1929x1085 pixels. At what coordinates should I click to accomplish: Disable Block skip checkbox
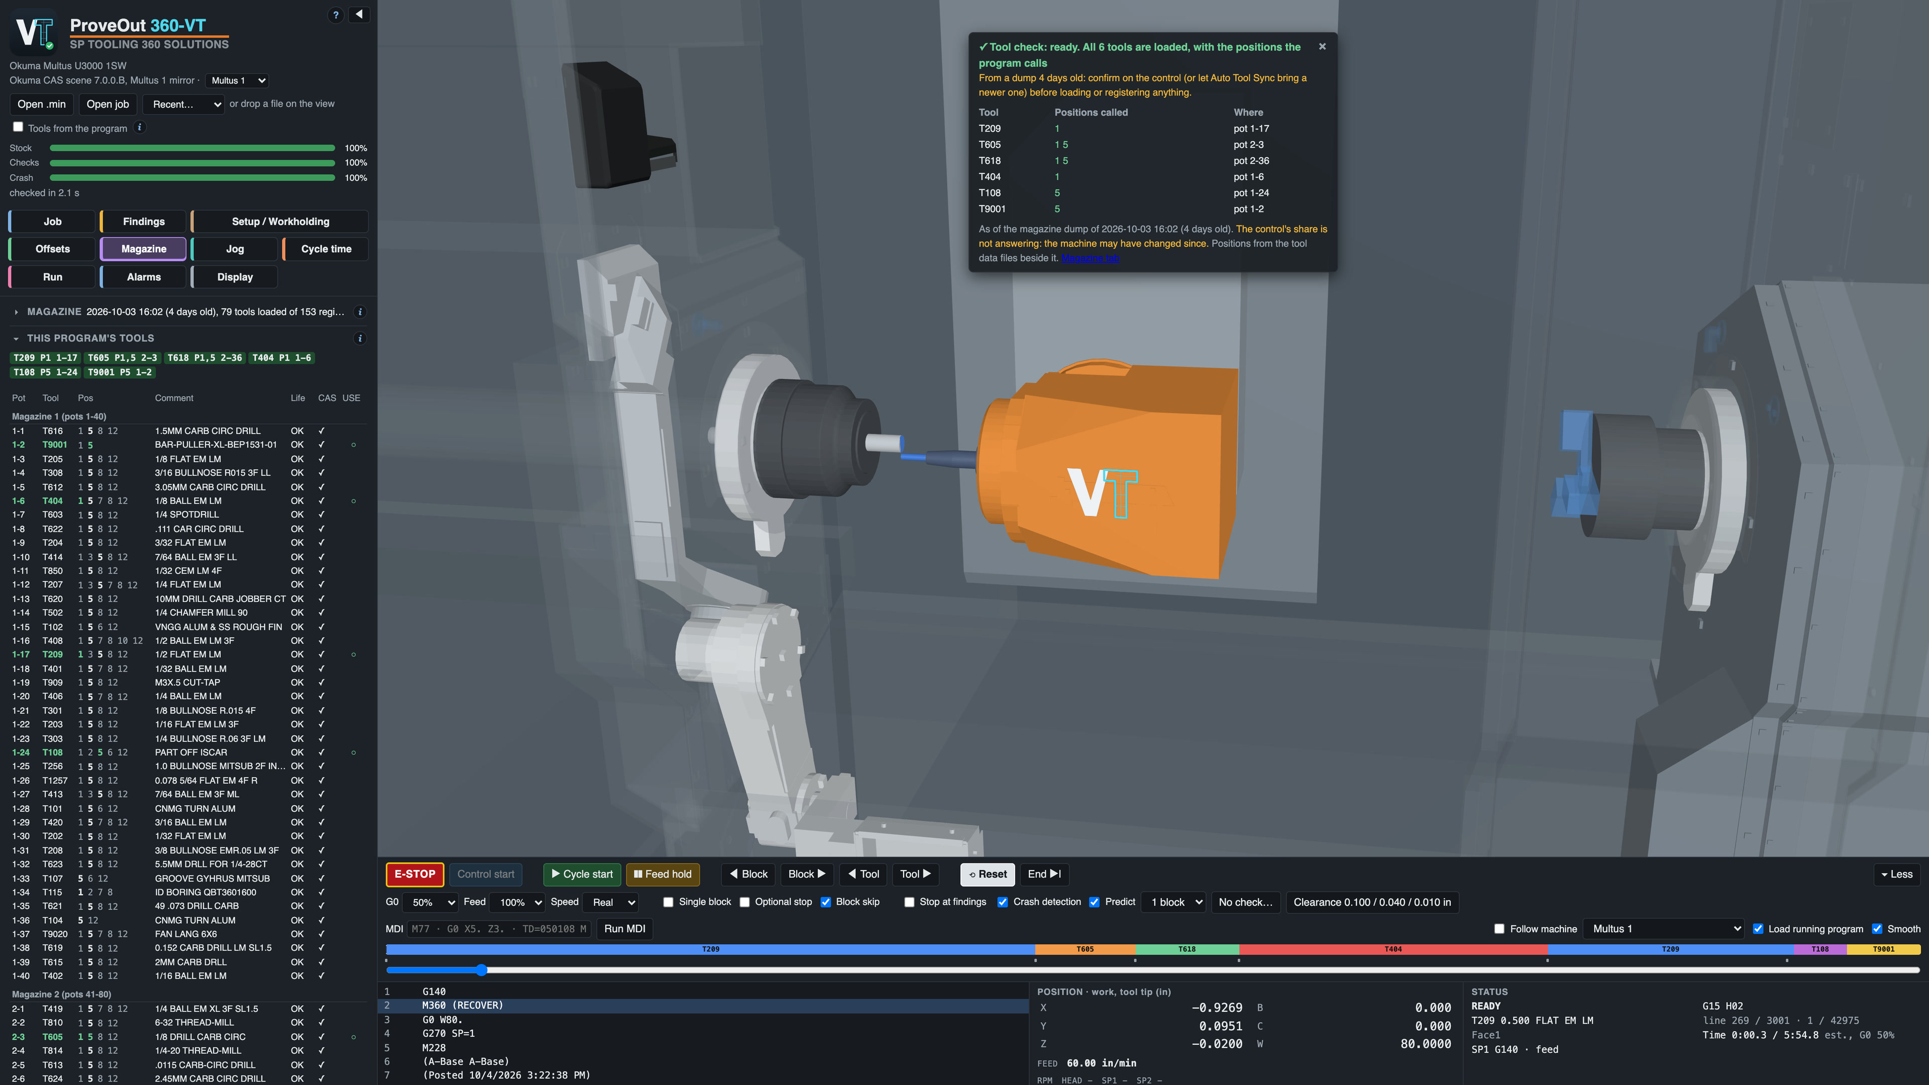click(x=825, y=902)
